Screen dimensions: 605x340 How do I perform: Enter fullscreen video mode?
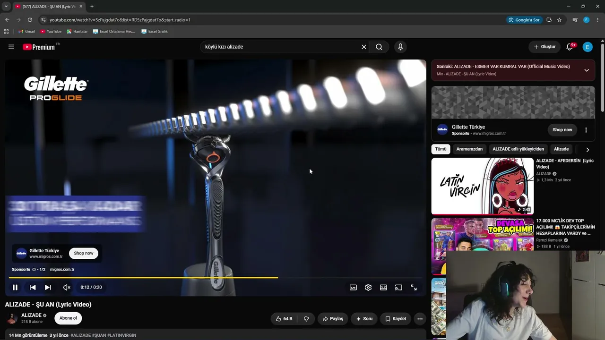click(414, 287)
